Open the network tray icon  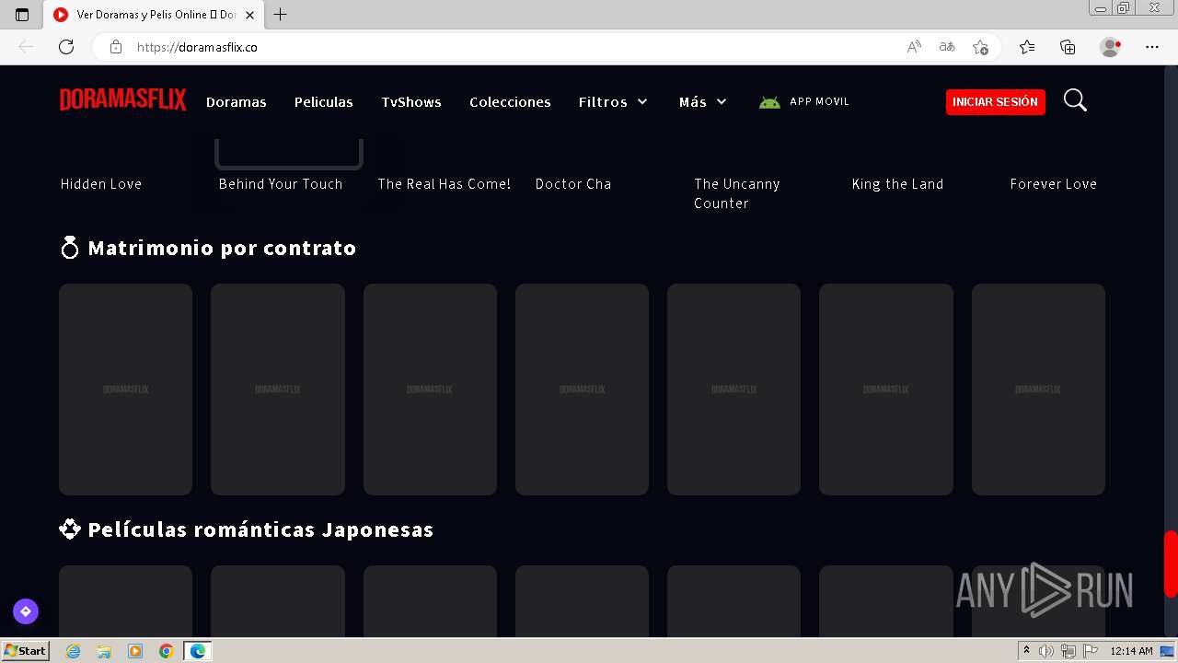[1068, 651]
